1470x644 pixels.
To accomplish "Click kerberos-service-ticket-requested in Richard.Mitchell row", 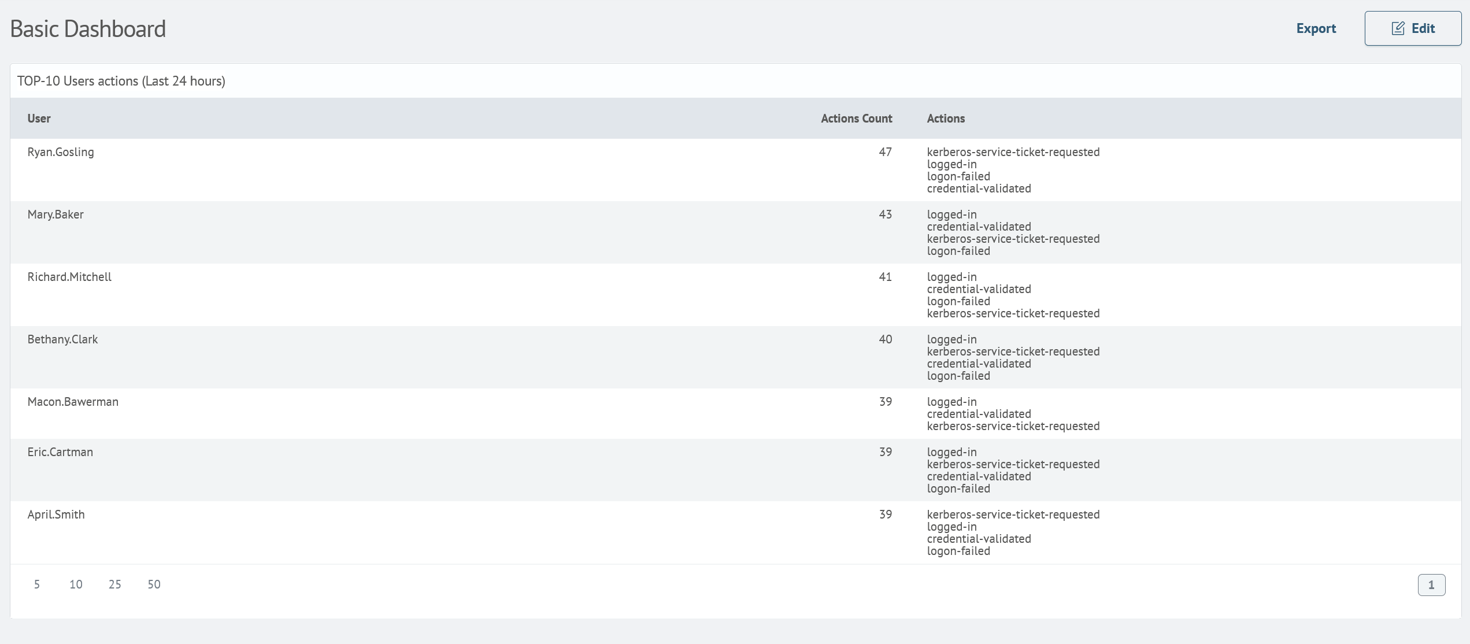I will tap(1013, 313).
